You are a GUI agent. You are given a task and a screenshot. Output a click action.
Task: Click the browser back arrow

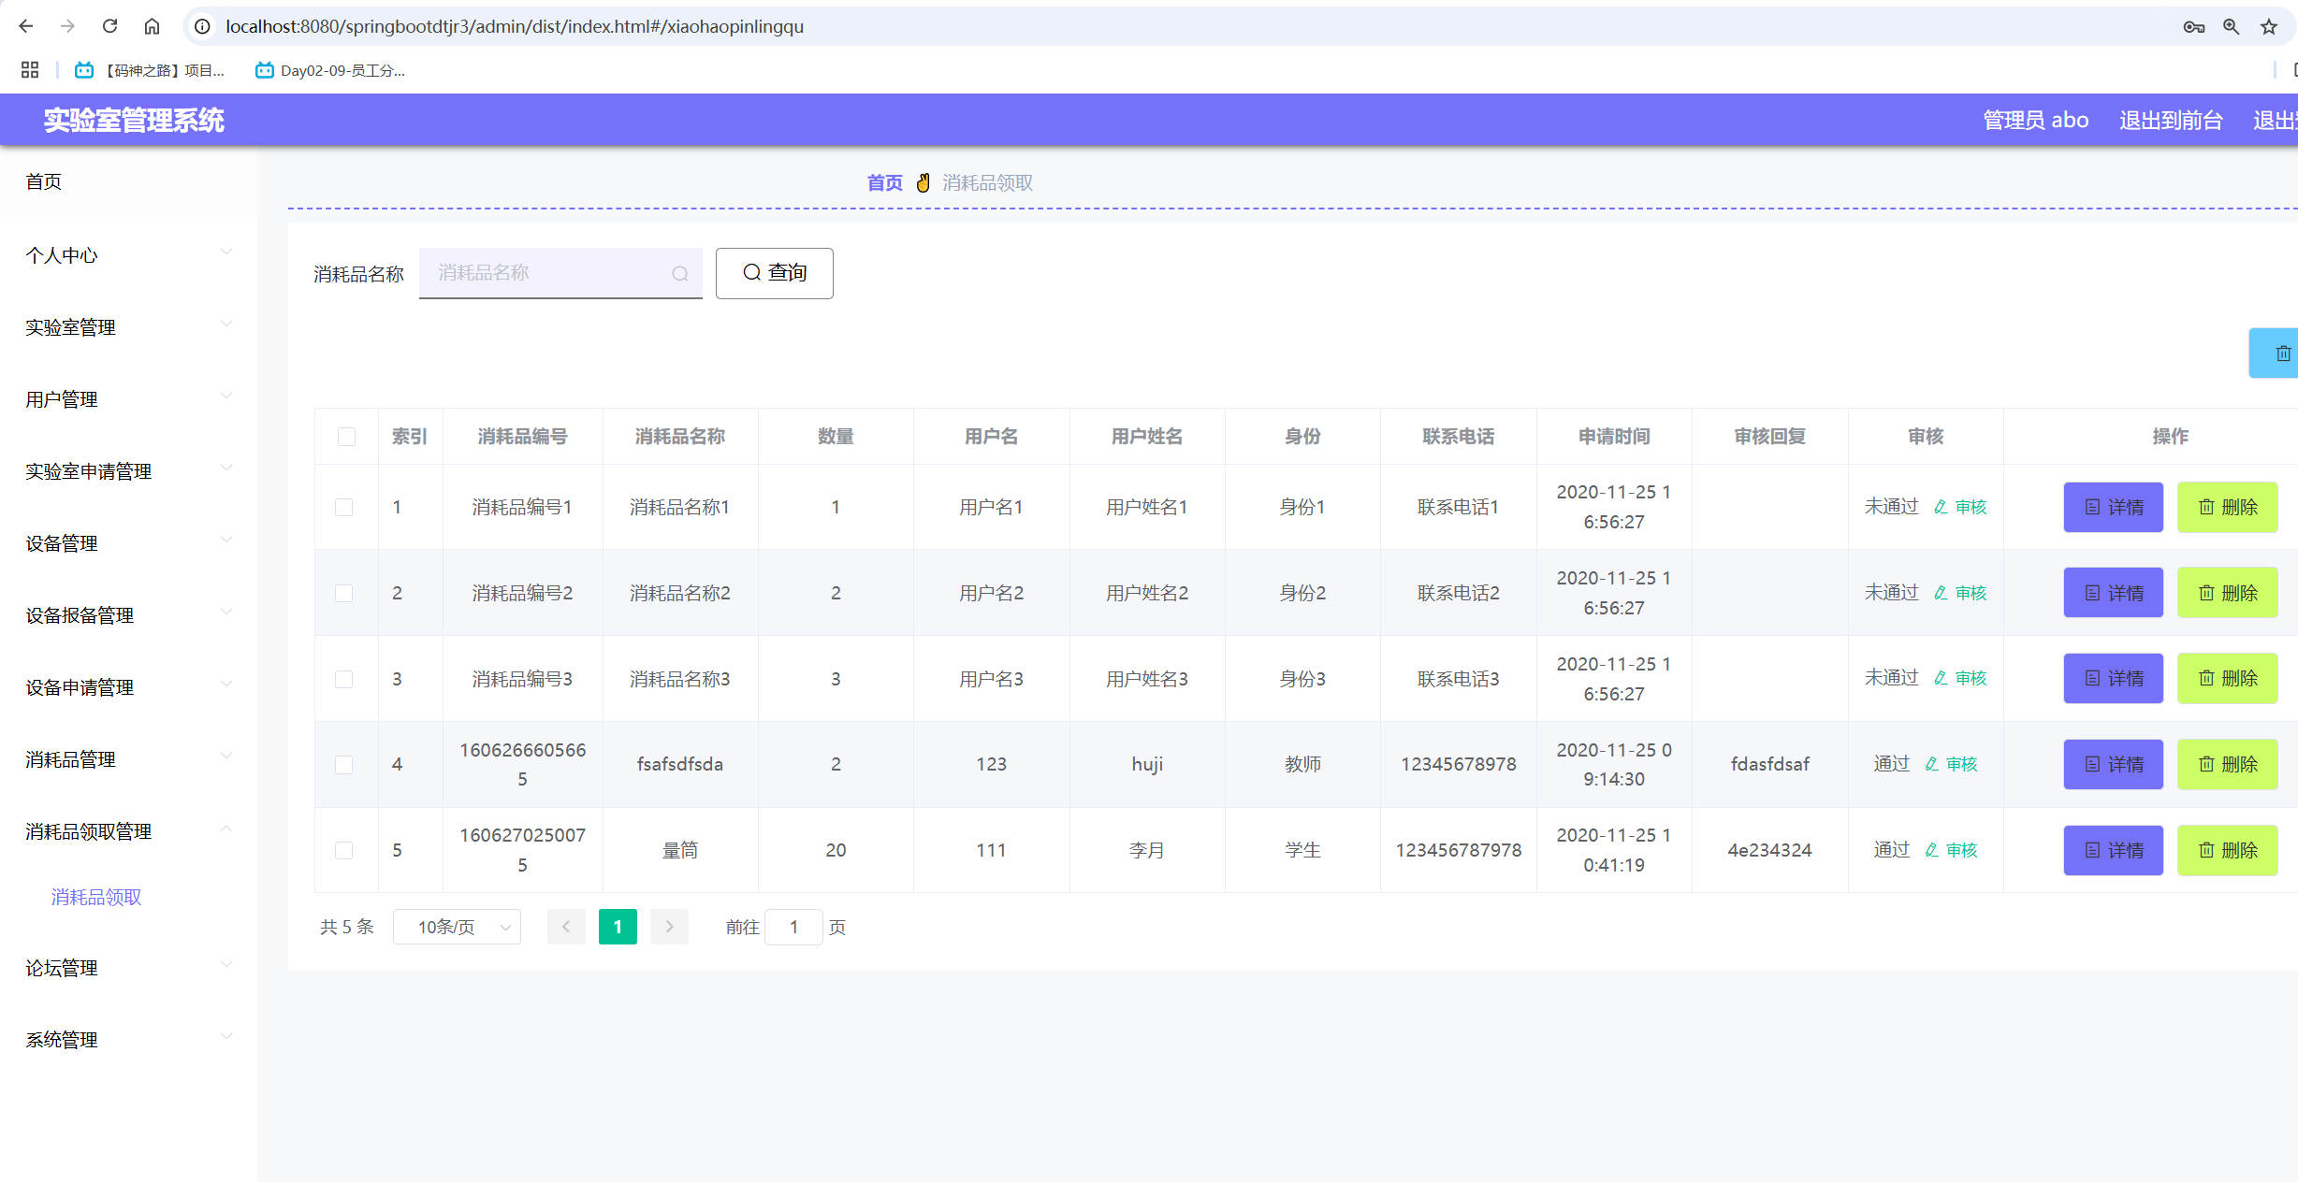click(x=26, y=26)
